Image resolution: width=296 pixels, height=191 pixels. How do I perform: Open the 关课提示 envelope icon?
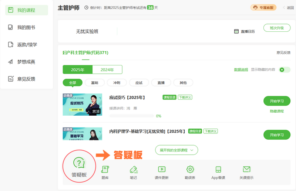(x=246, y=170)
